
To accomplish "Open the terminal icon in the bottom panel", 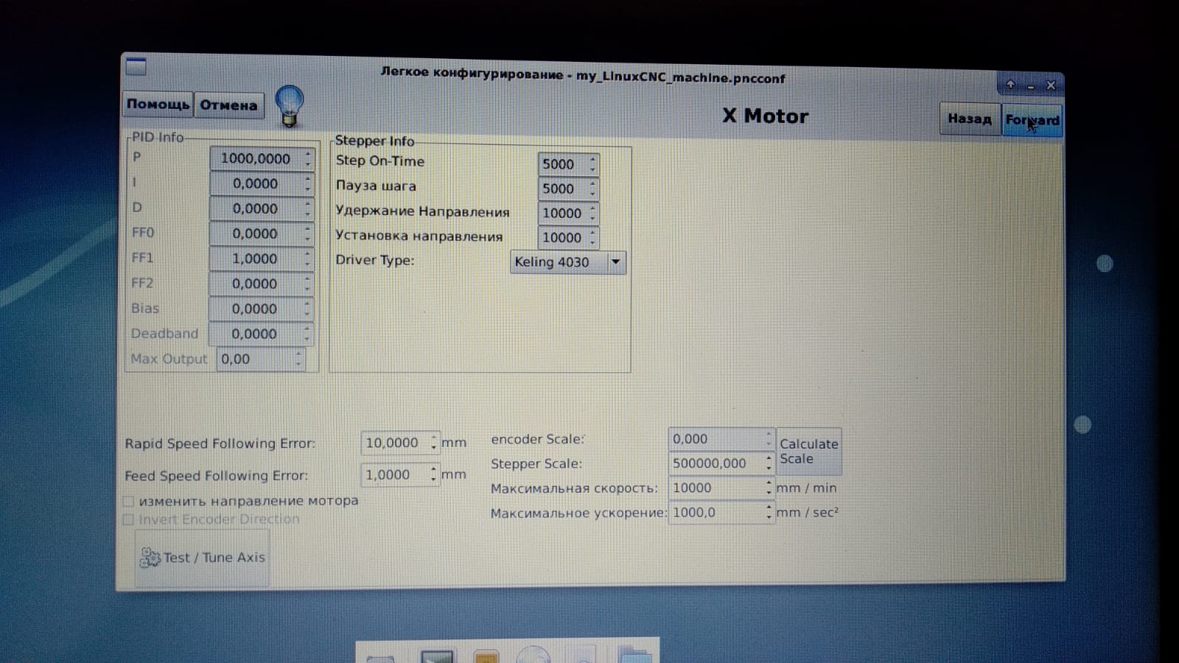I will (x=437, y=655).
